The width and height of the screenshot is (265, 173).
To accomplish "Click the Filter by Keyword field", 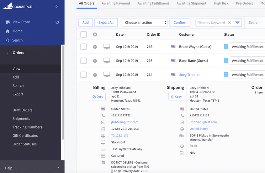I will pos(211,23).
